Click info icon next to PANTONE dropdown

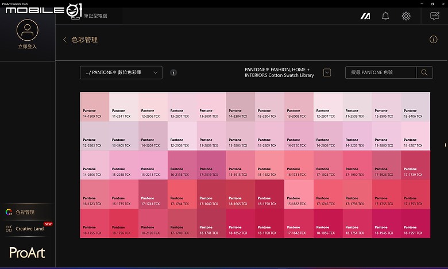pyautogui.click(x=173, y=72)
